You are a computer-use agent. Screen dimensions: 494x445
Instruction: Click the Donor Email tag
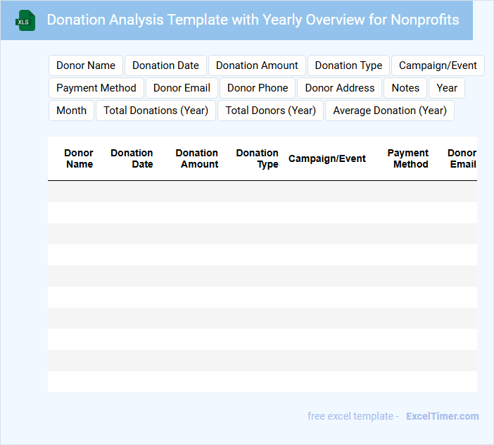182,88
